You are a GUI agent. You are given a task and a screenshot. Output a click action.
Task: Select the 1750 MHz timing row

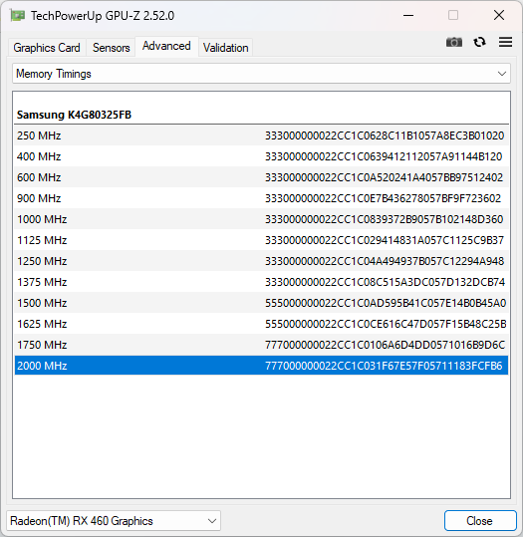[261, 345]
